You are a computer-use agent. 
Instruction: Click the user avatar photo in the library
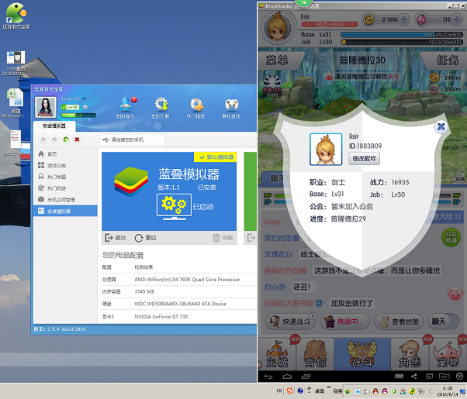click(x=46, y=107)
